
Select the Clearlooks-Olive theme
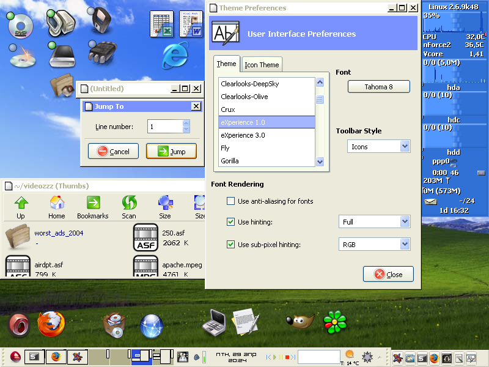267,97
